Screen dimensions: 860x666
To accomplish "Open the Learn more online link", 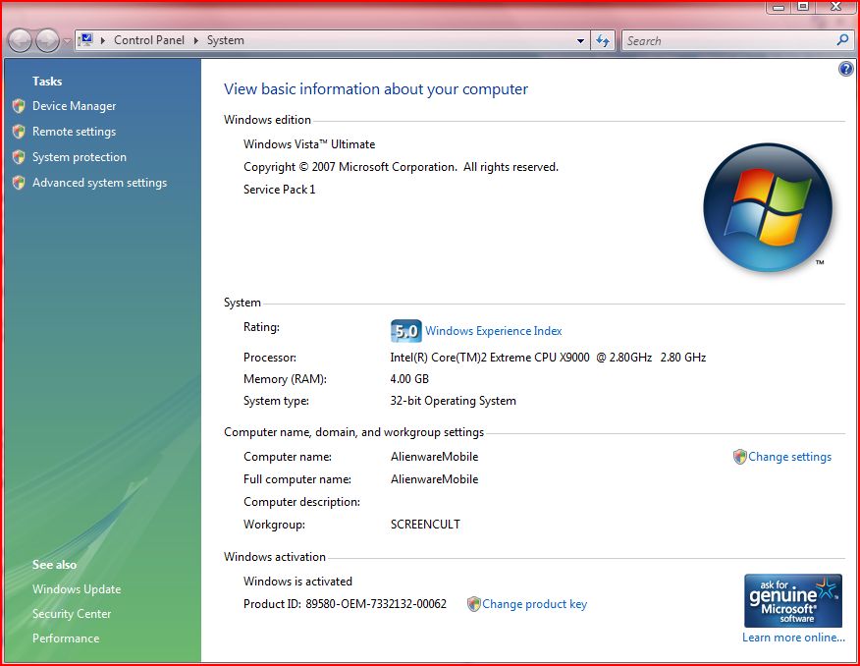I will pos(793,638).
